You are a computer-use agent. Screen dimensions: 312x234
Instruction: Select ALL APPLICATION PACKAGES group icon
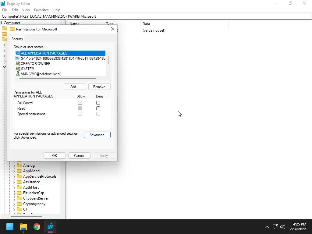(x=18, y=53)
